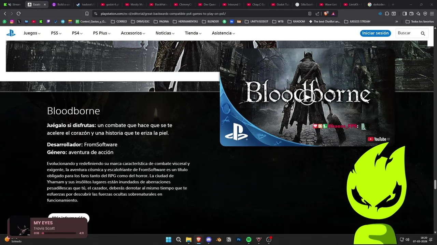Click the Iniciar sesión button
The image size is (437, 245).
tap(375, 33)
